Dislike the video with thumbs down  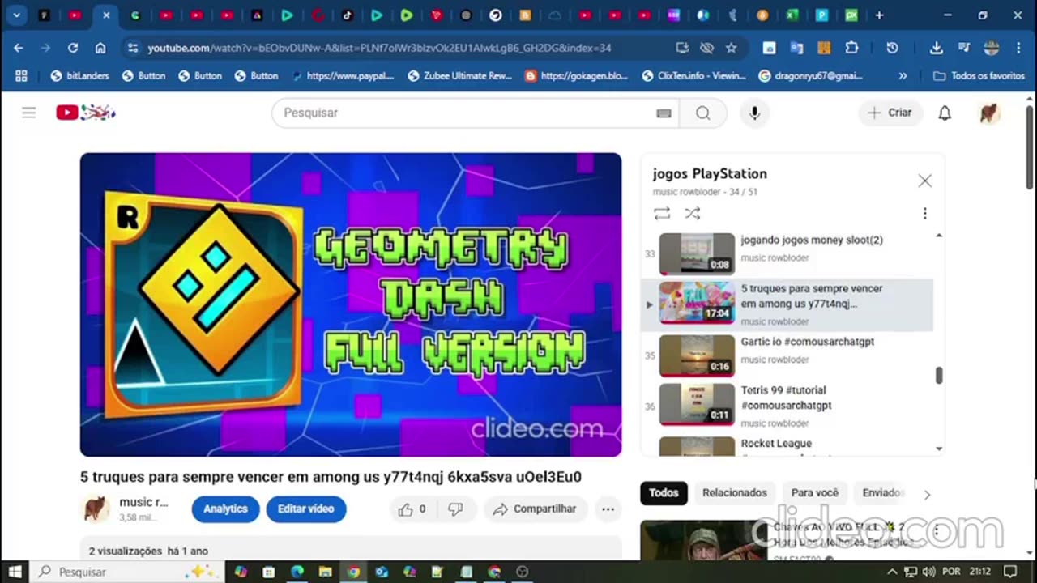click(x=455, y=509)
